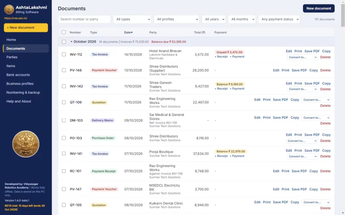Select the INV-112 row checkbox
The height and width of the screenshot is (215, 345).
64,54
